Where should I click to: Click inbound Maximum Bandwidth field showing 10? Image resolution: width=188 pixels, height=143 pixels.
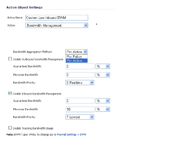click(80, 109)
